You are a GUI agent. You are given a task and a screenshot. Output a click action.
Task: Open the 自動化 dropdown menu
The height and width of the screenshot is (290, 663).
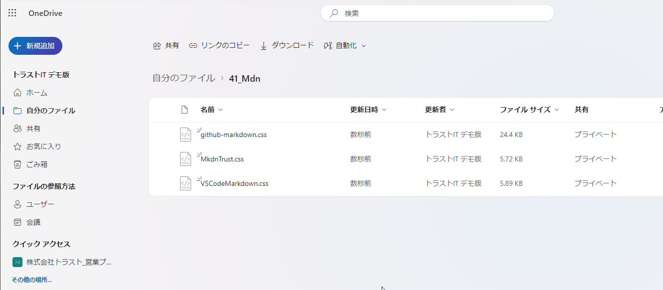(x=345, y=45)
